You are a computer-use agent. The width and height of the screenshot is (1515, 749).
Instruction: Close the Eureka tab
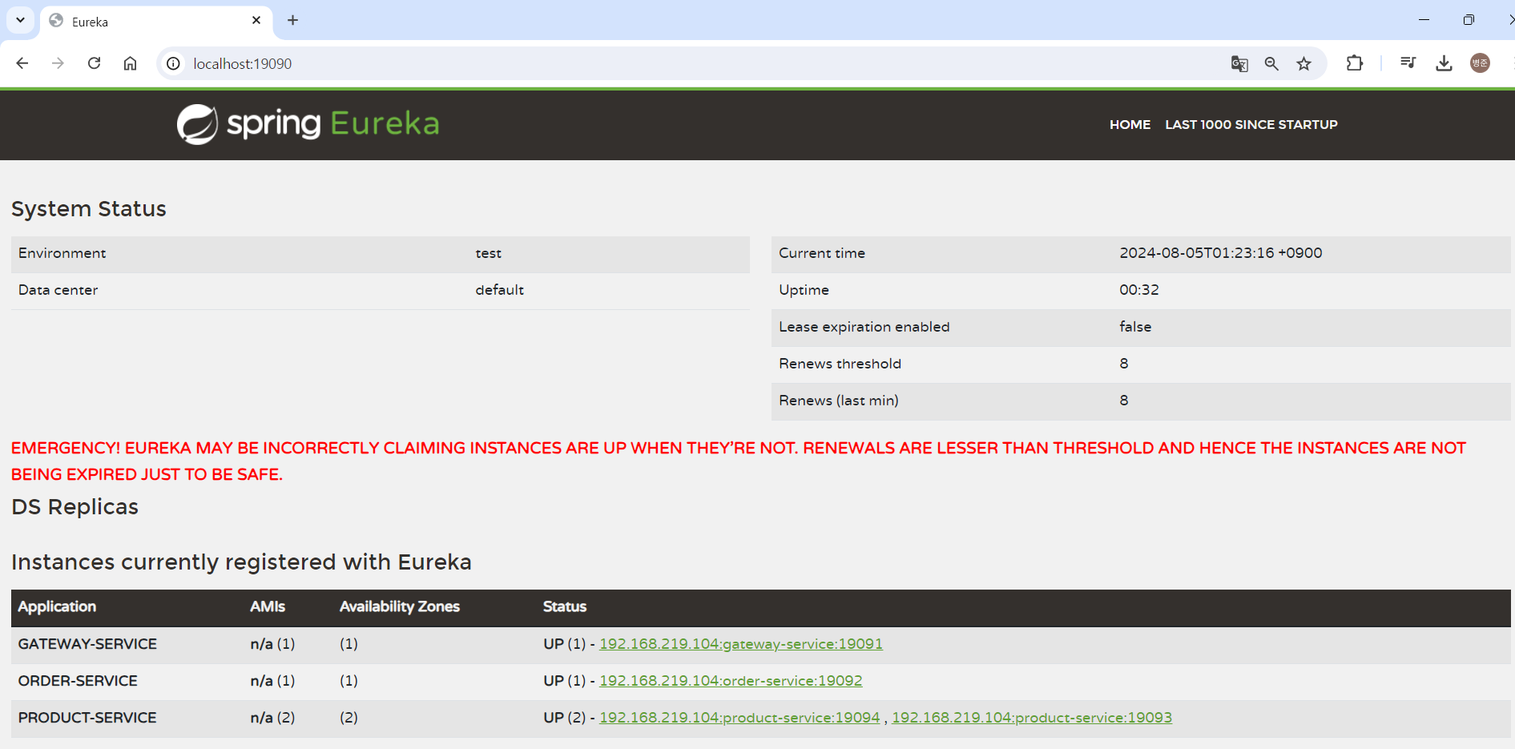click(x=256, y=21)
